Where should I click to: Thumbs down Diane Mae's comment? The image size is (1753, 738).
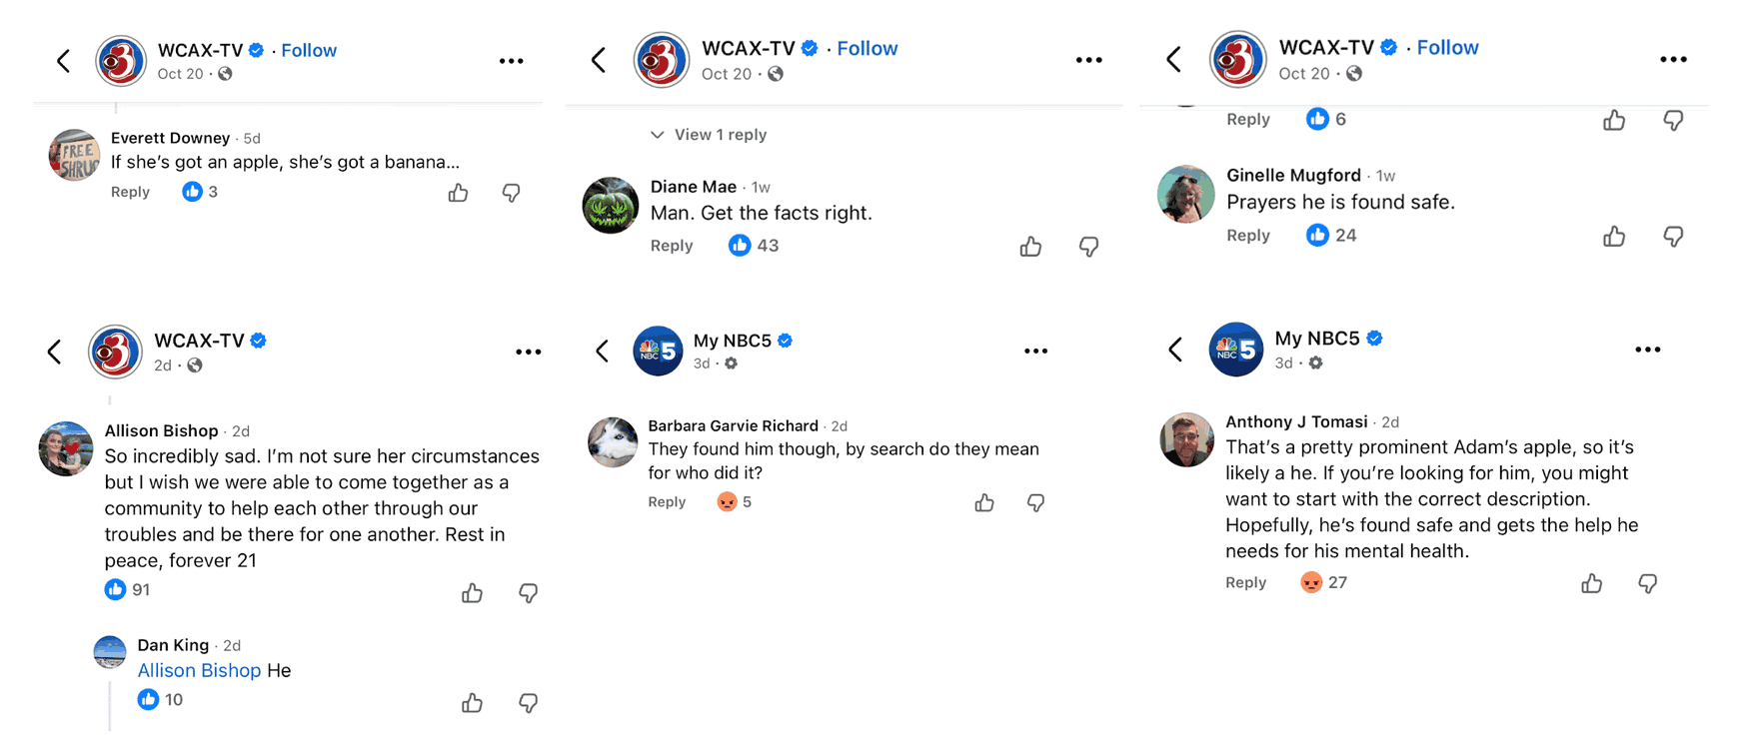(x=1088, y=247)
